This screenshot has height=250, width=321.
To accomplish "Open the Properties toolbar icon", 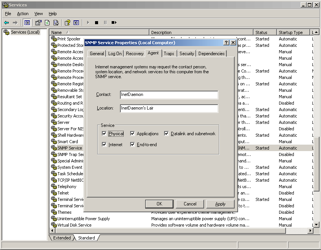I will click(38, 23).
